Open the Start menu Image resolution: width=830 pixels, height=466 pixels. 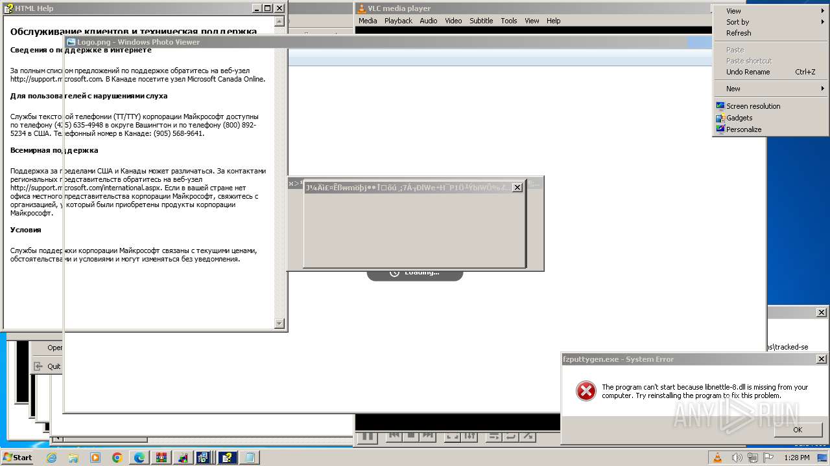click(x=18, y=458)
